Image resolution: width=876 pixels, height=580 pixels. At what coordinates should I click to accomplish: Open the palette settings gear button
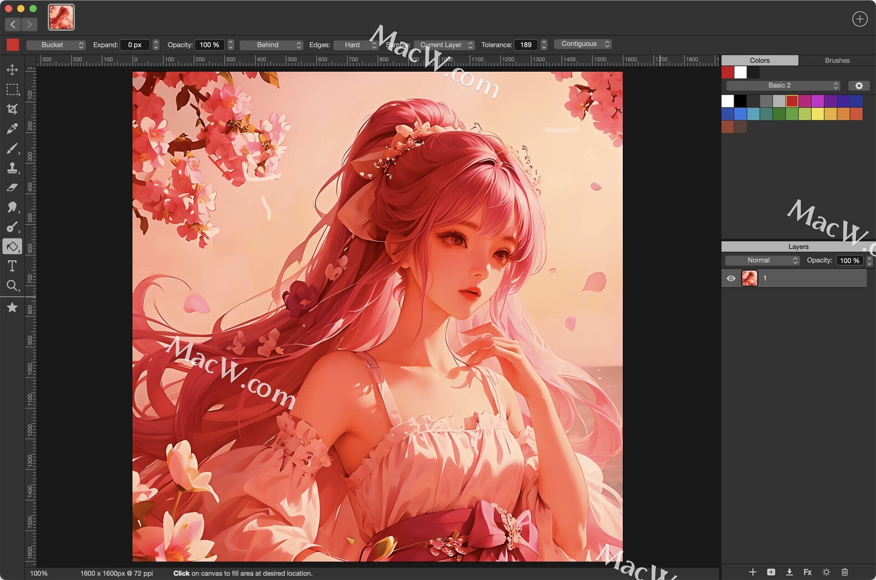click(859, 86)
